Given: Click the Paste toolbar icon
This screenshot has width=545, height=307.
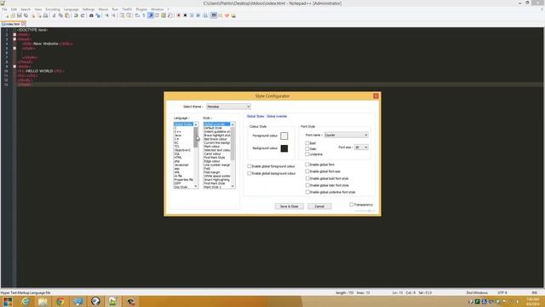Looking at the screenshot, I should (x=66, y=15).
